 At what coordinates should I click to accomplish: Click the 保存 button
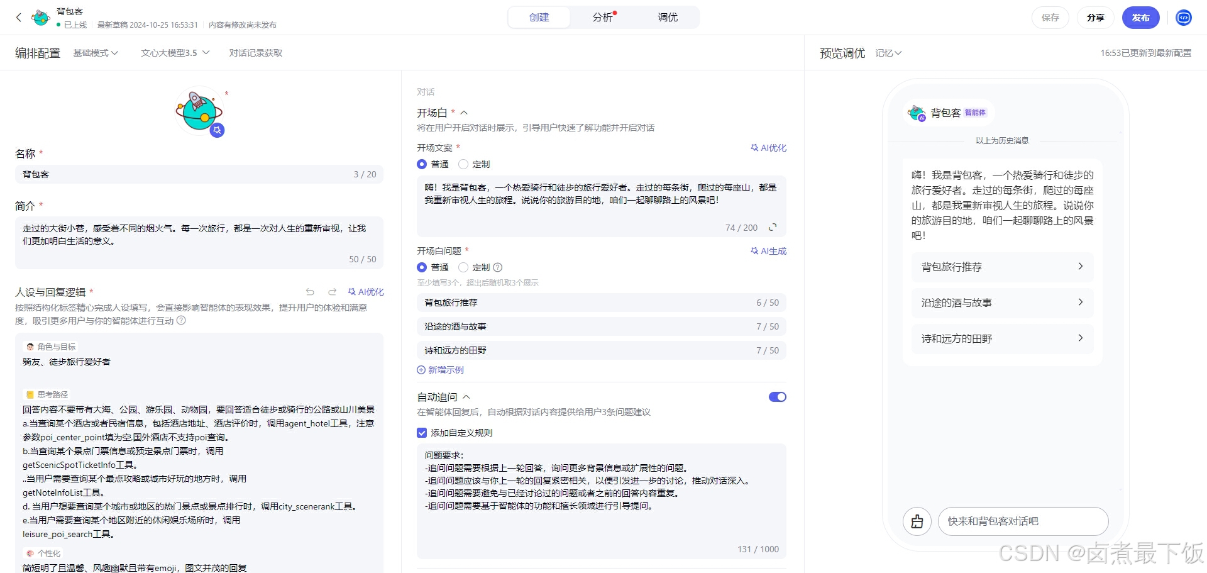click(1050, 18)
